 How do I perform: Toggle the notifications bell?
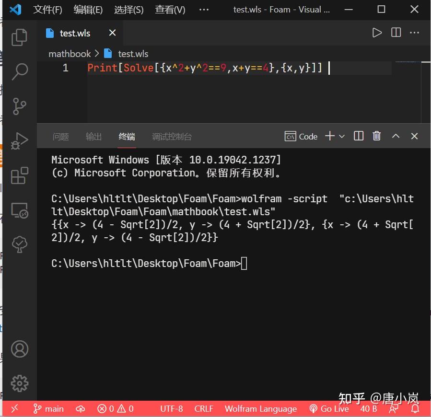(415, 408)
